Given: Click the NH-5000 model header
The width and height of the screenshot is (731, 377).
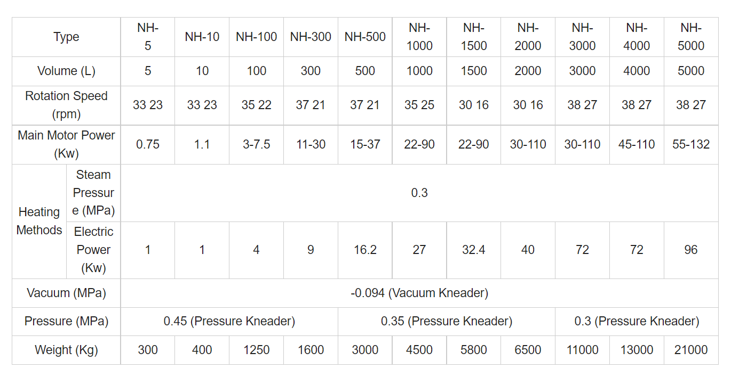Looking at the screenshot, I should tap(691, 37).
